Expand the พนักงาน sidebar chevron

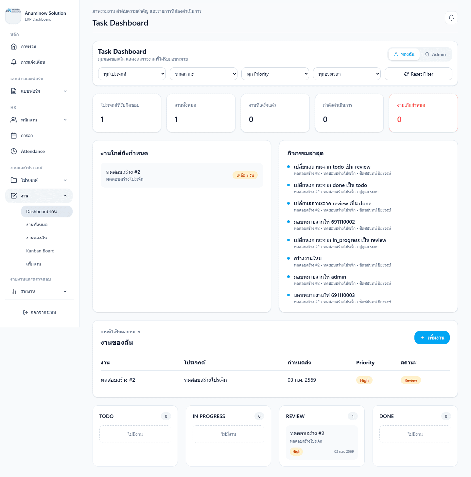pos(65,120)
